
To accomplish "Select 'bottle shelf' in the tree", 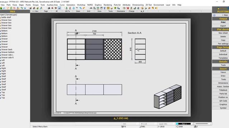I will point(6,17).
